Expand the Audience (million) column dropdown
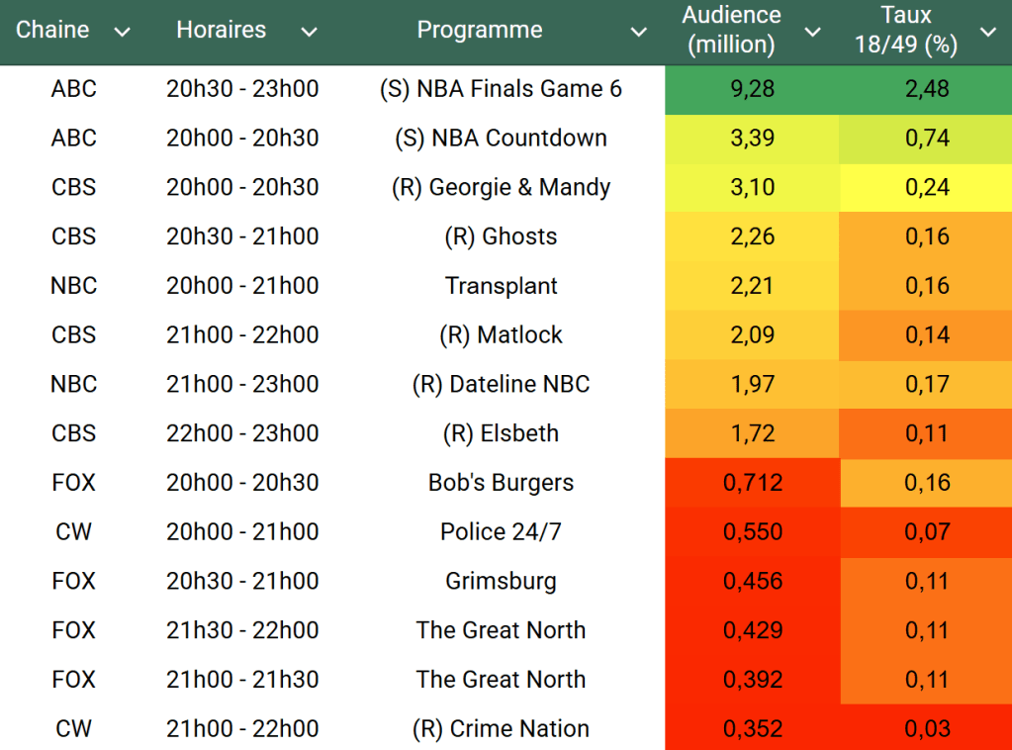Screen dimensions: 1012x750 click(x=812, y=33)
